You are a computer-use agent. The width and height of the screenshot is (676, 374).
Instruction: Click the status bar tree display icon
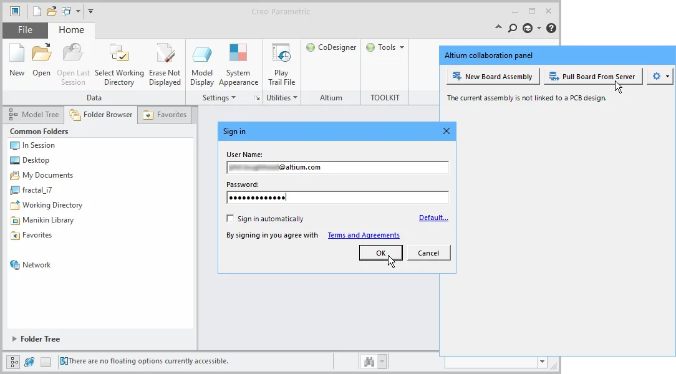(14, 362)
